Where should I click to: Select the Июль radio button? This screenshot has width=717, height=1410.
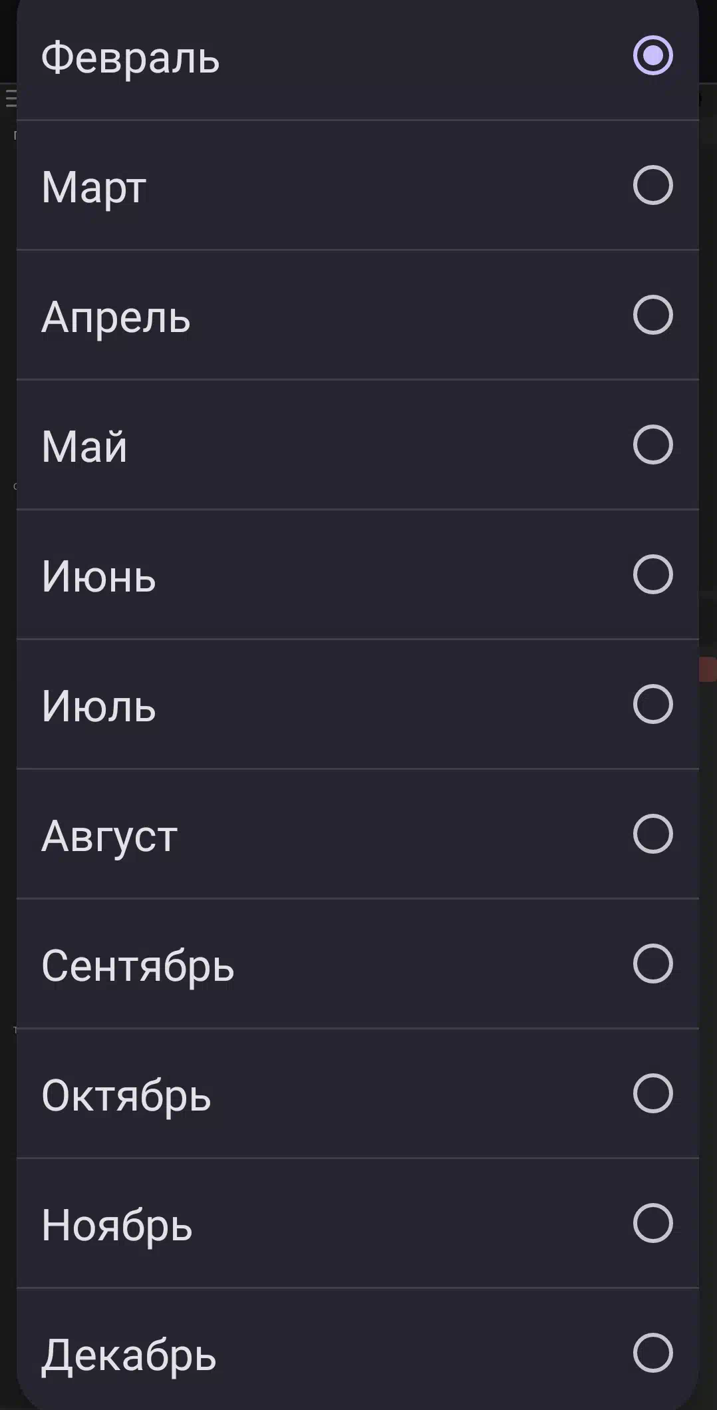(652, 704)
